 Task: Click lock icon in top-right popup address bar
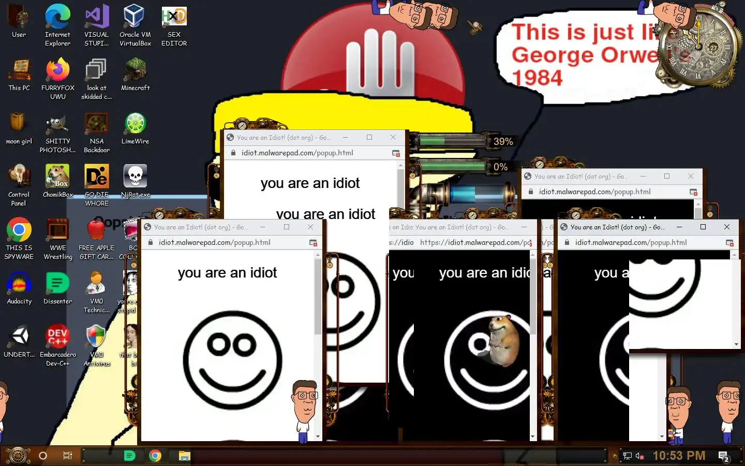coord(531,192)
